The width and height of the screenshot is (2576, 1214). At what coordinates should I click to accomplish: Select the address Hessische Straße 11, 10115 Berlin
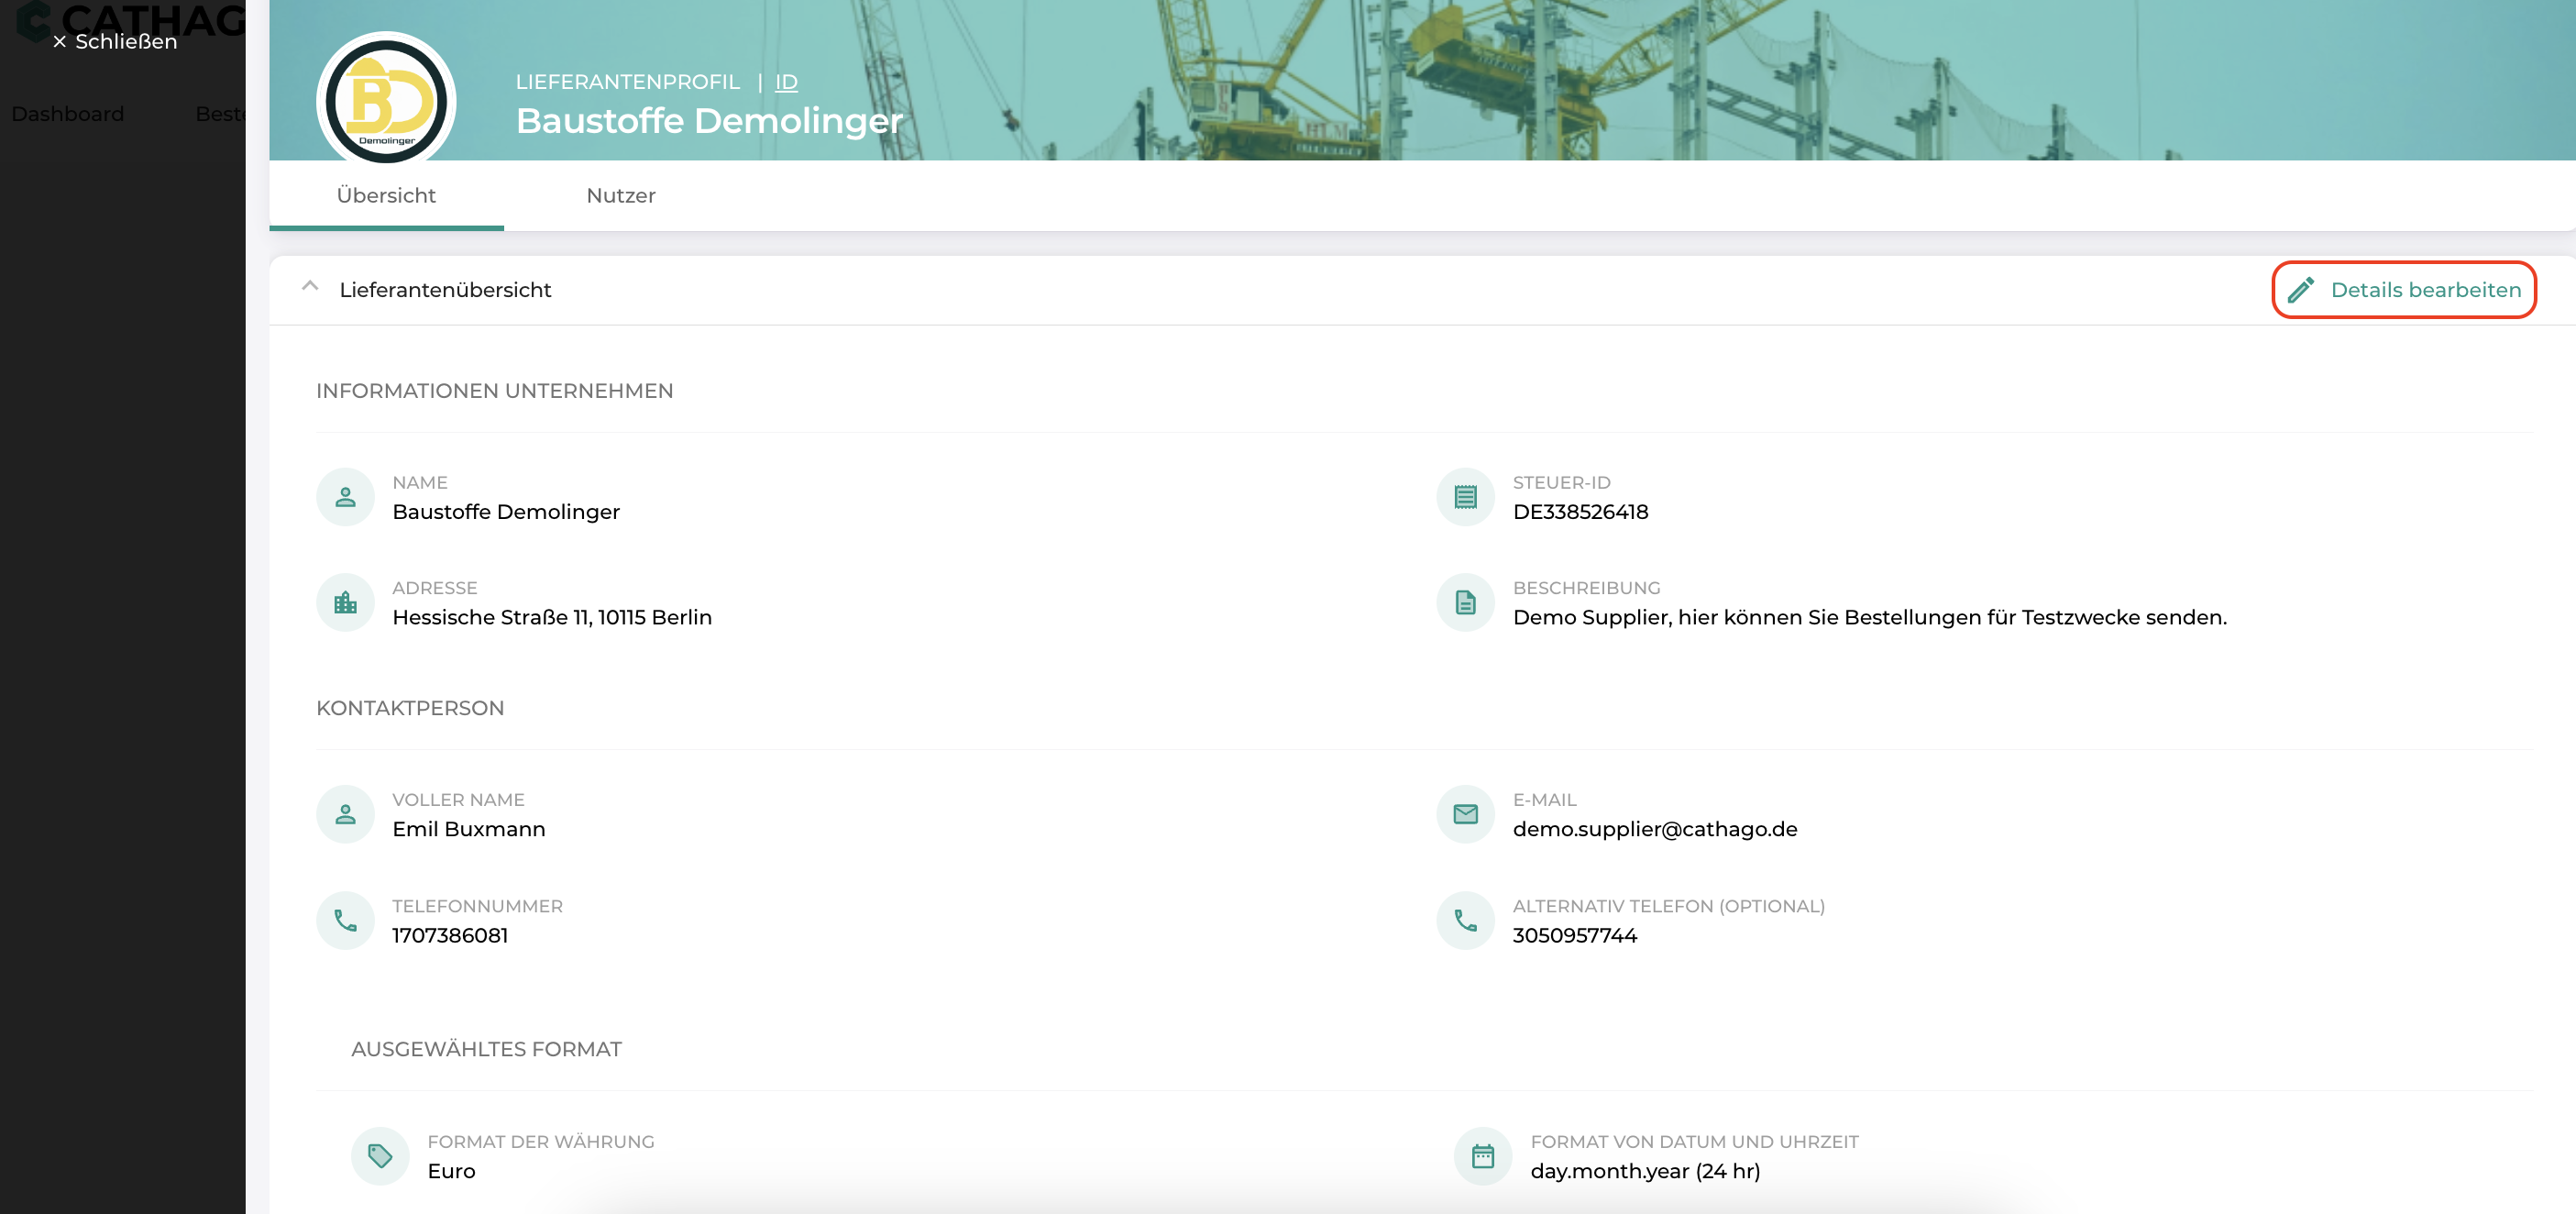point(552,618)
